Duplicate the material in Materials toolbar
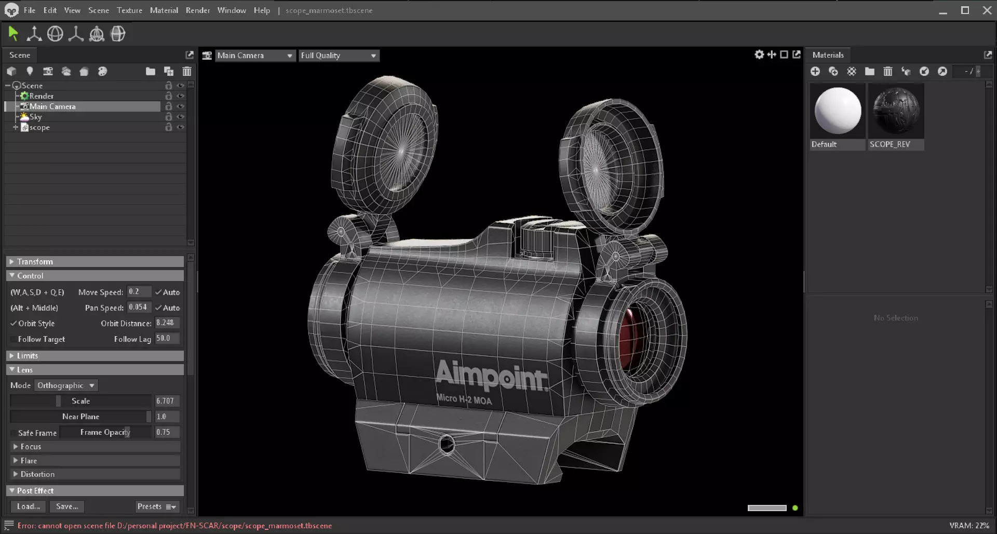The width and height of the screenshot is (997, 534). coord(833,71)
